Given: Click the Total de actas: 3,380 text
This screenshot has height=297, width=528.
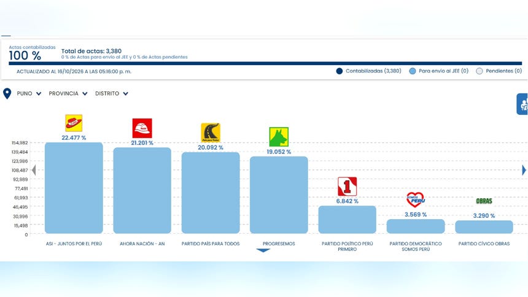Looking at the screenshot, I should coord(91,51).
